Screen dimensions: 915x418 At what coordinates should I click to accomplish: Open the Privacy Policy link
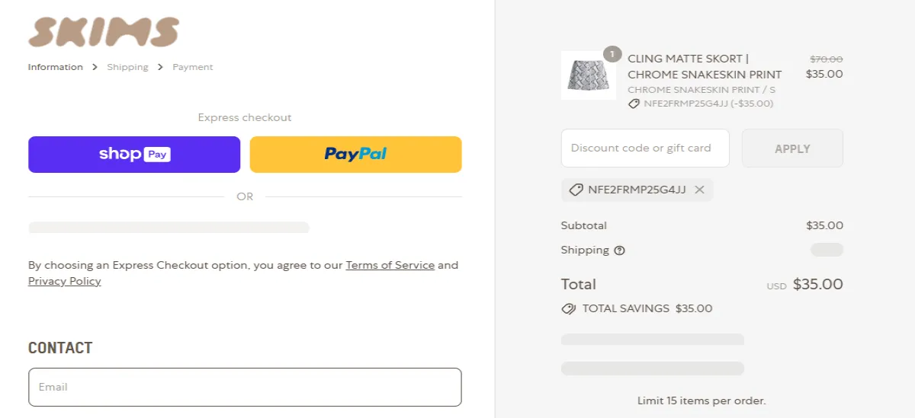(x=64, y=282)
